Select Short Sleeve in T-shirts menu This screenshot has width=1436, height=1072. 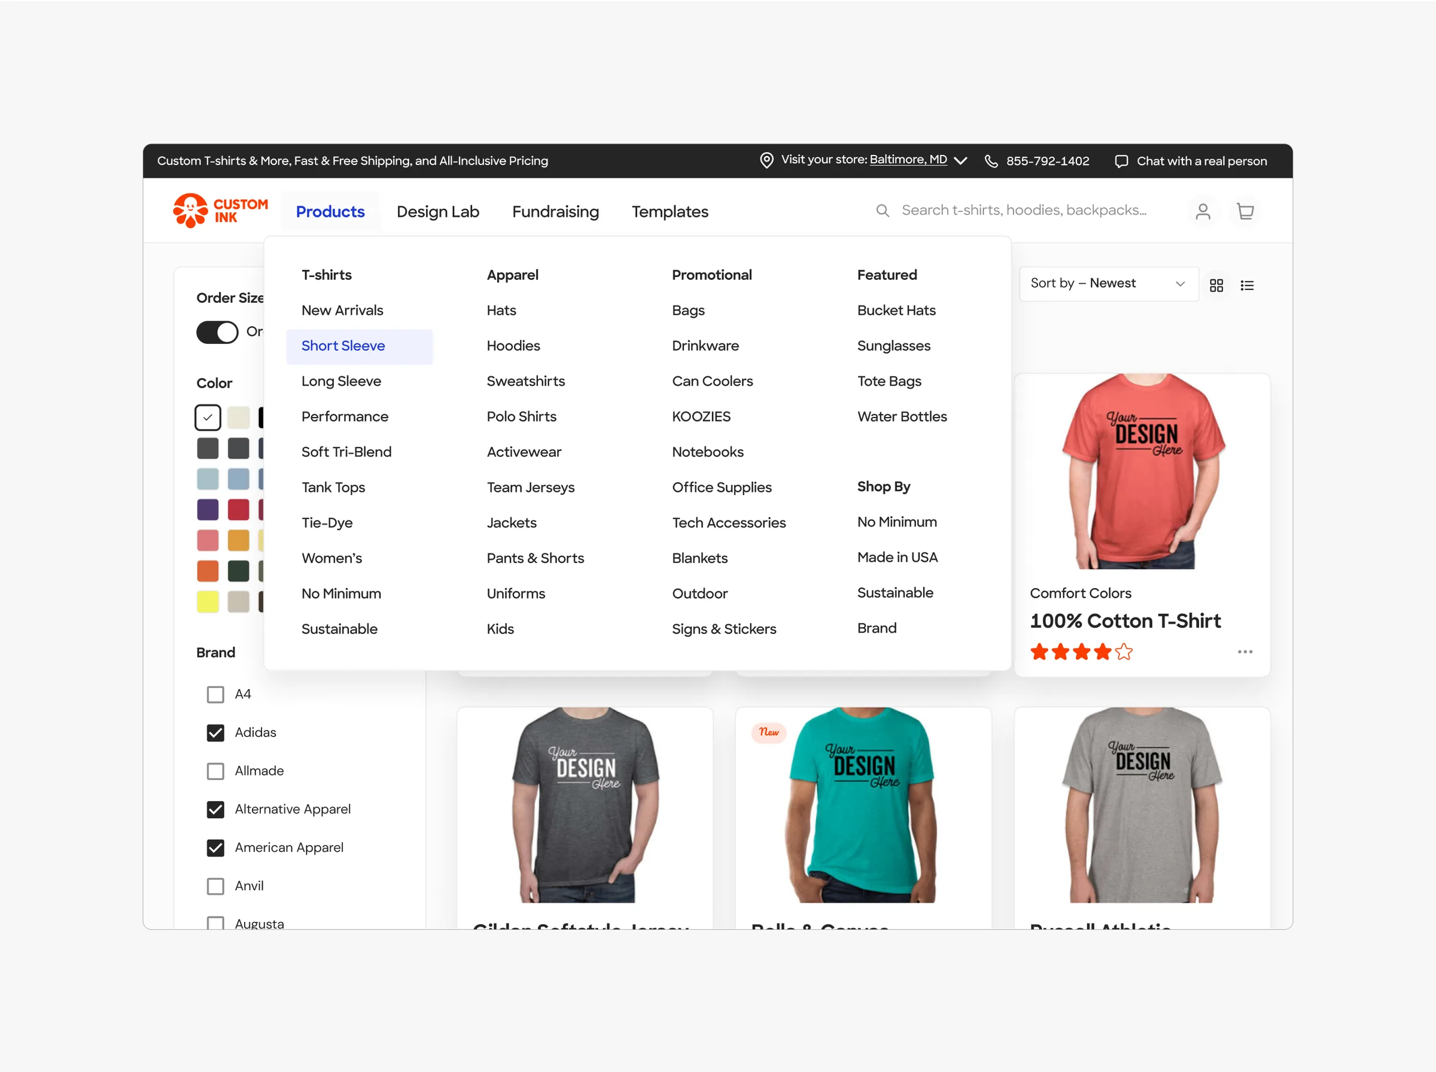click(x=360, y=346)
